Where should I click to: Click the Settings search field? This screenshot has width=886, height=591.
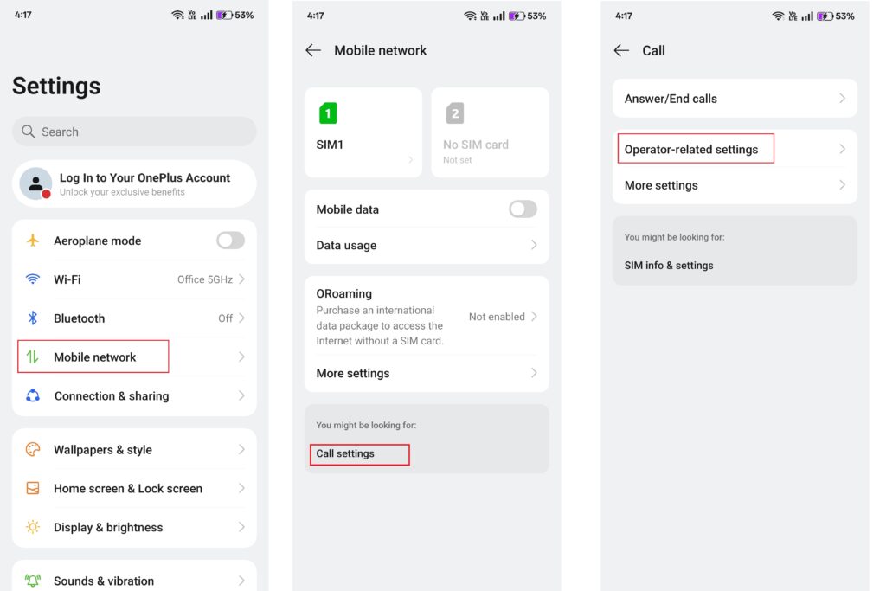coord(134,132)
